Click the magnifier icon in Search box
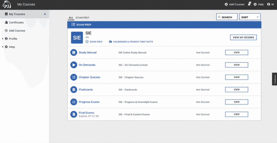 [x=219, y=17]
